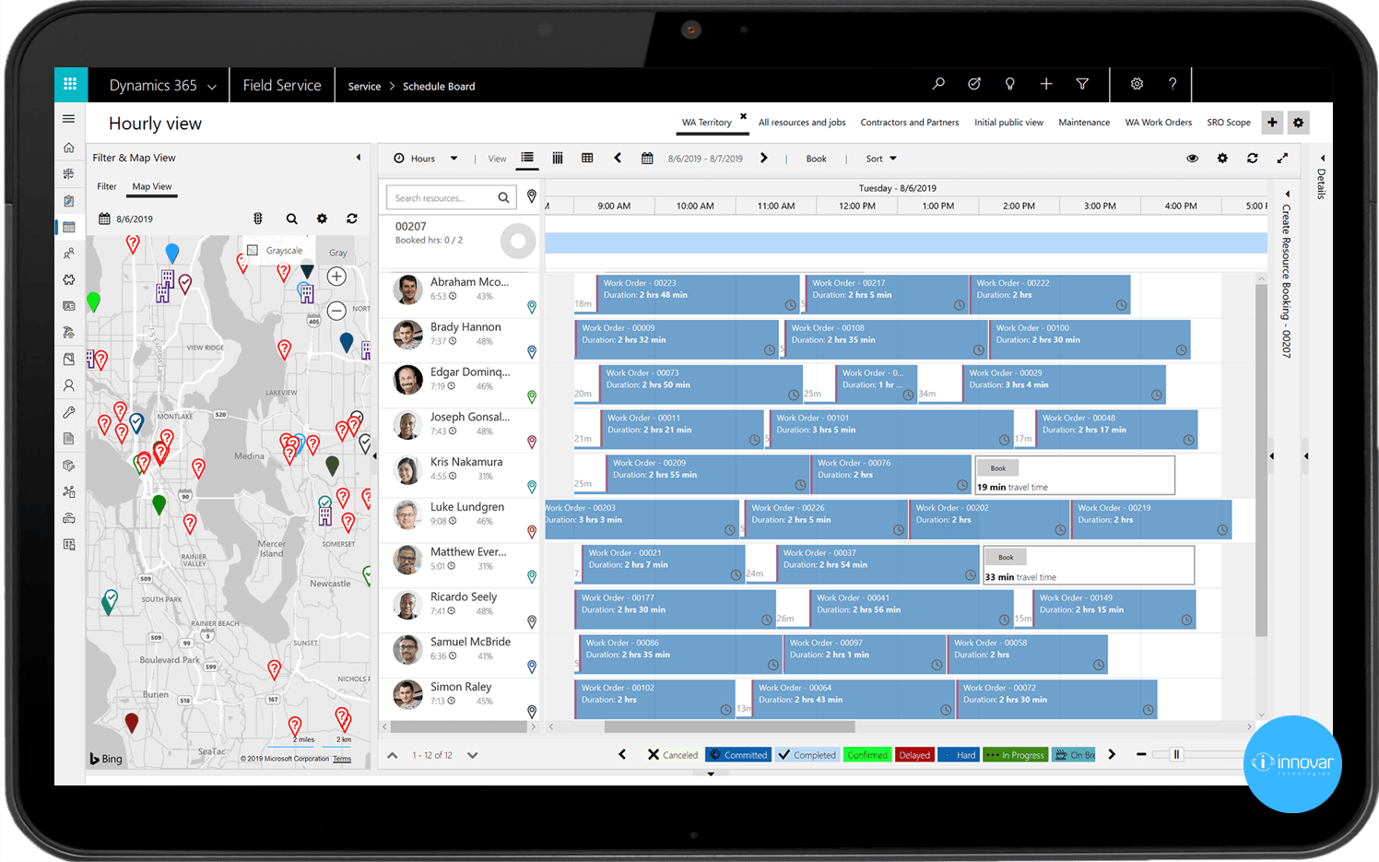
Task: Open the advanced find funnel icon
Action: point(1082,84)
